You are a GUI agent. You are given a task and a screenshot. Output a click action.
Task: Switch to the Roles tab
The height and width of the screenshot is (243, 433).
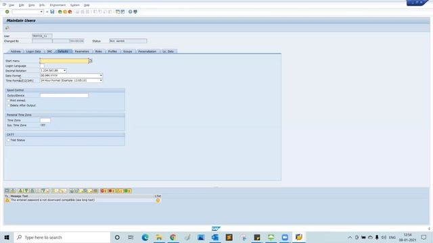tap(99, 51)
